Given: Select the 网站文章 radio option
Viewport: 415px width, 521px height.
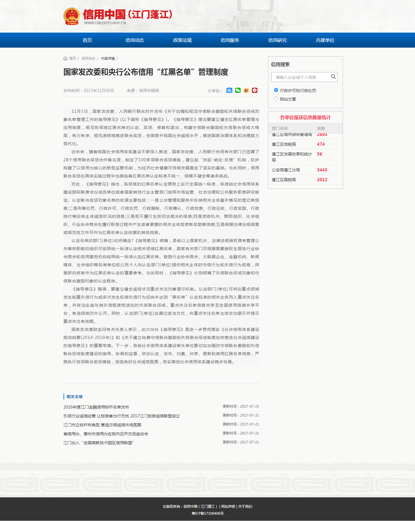Looking at the screenshot, I should [x=276, y=99].
